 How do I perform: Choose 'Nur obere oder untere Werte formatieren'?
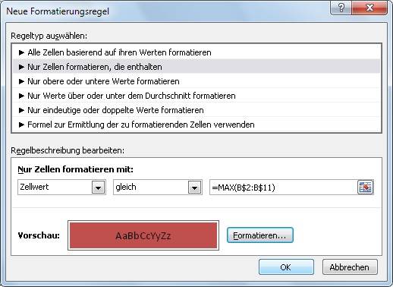click(x=196, y=81)
